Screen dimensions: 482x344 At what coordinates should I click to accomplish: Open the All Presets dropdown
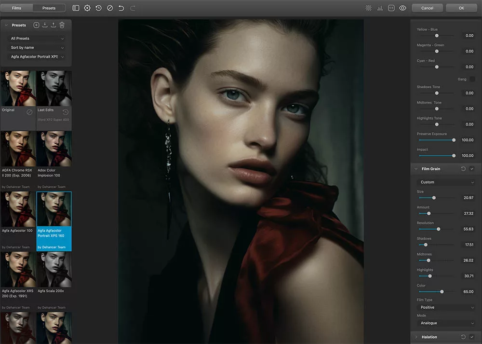36,38
